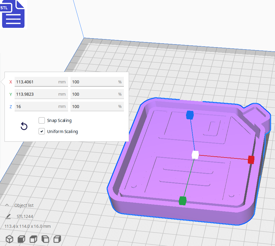275x246 pixels.
Task: Click the reset scale arrow icon
Action: [24, 126]
